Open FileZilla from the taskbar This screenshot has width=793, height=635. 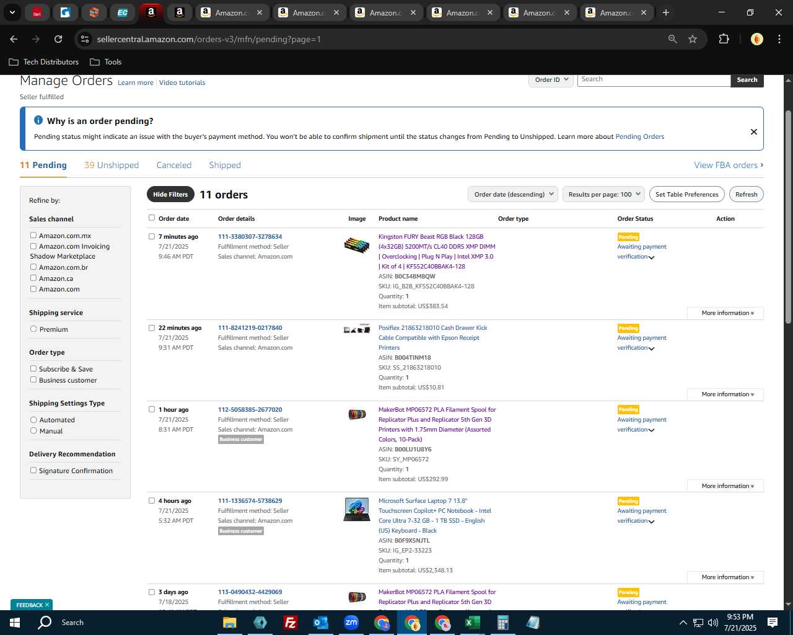tap(290, 623)
